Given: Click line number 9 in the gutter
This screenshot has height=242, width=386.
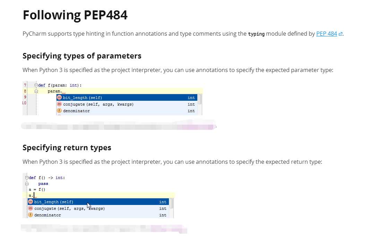Looking at the screenshot, I should point(25,97).
